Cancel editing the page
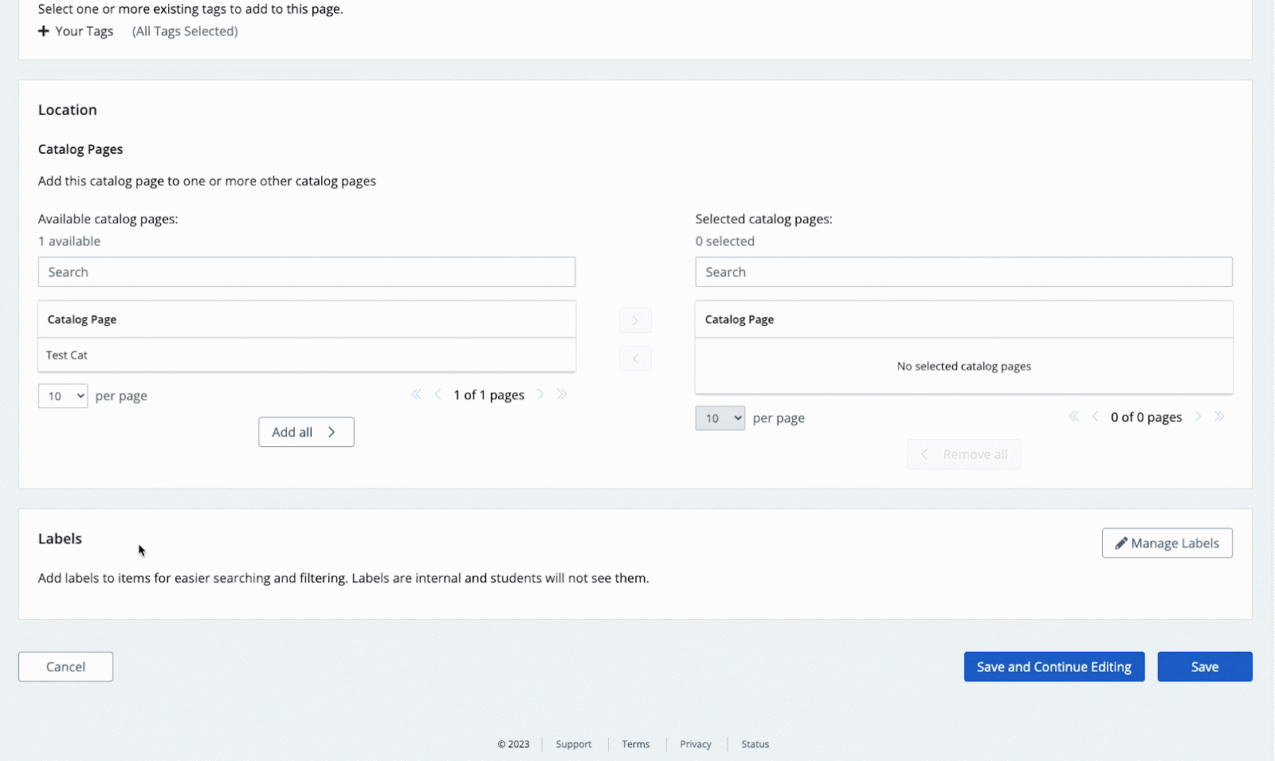 point(65,667)
